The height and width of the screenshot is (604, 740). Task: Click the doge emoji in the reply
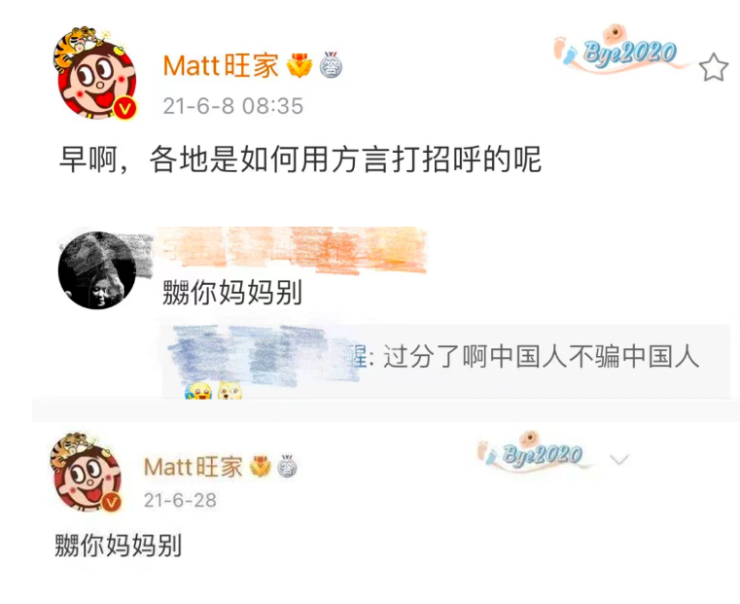point(229,391)
